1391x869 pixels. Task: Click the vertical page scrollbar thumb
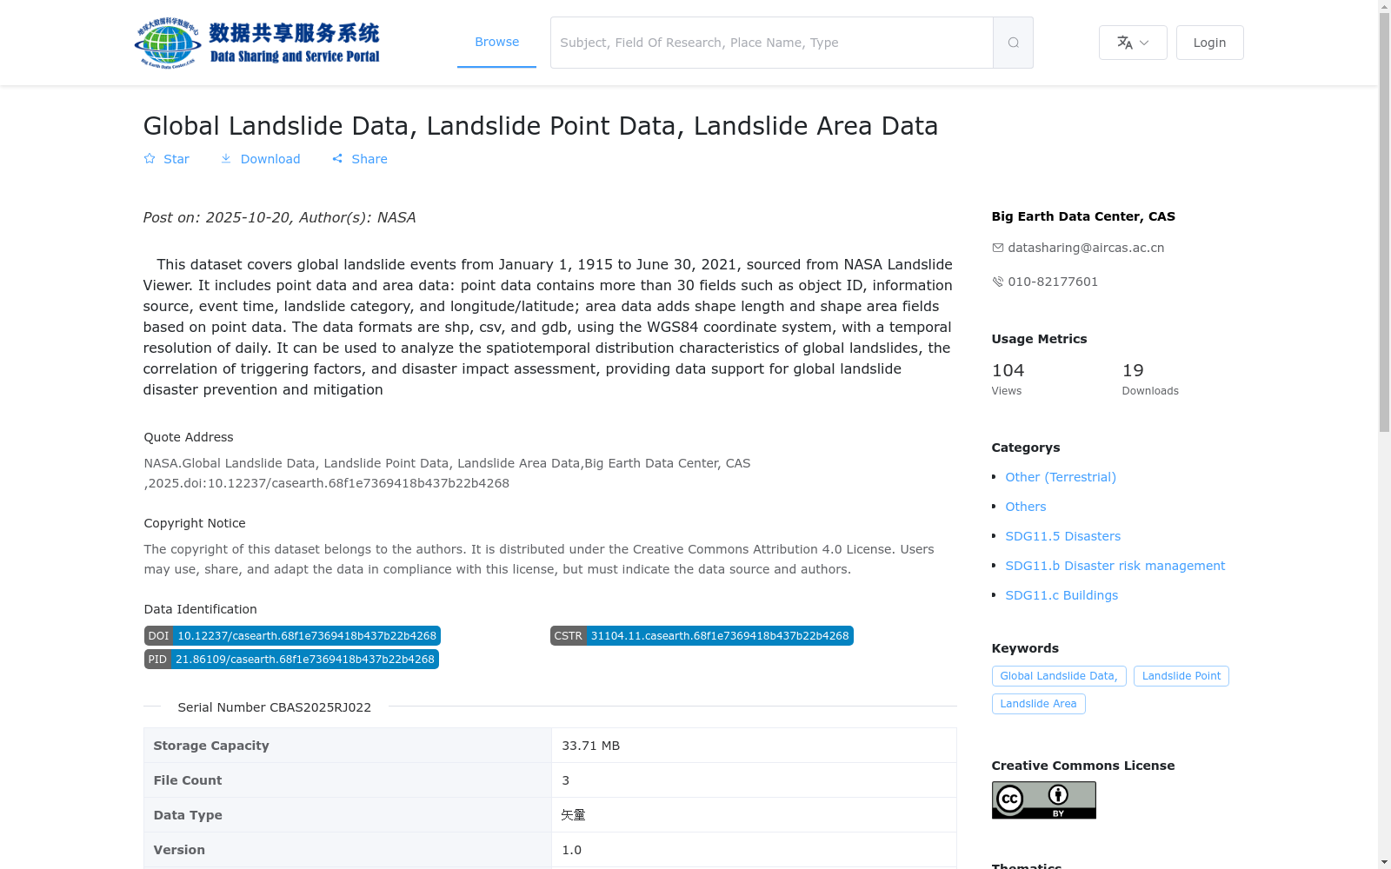(x=1384, y=222)
